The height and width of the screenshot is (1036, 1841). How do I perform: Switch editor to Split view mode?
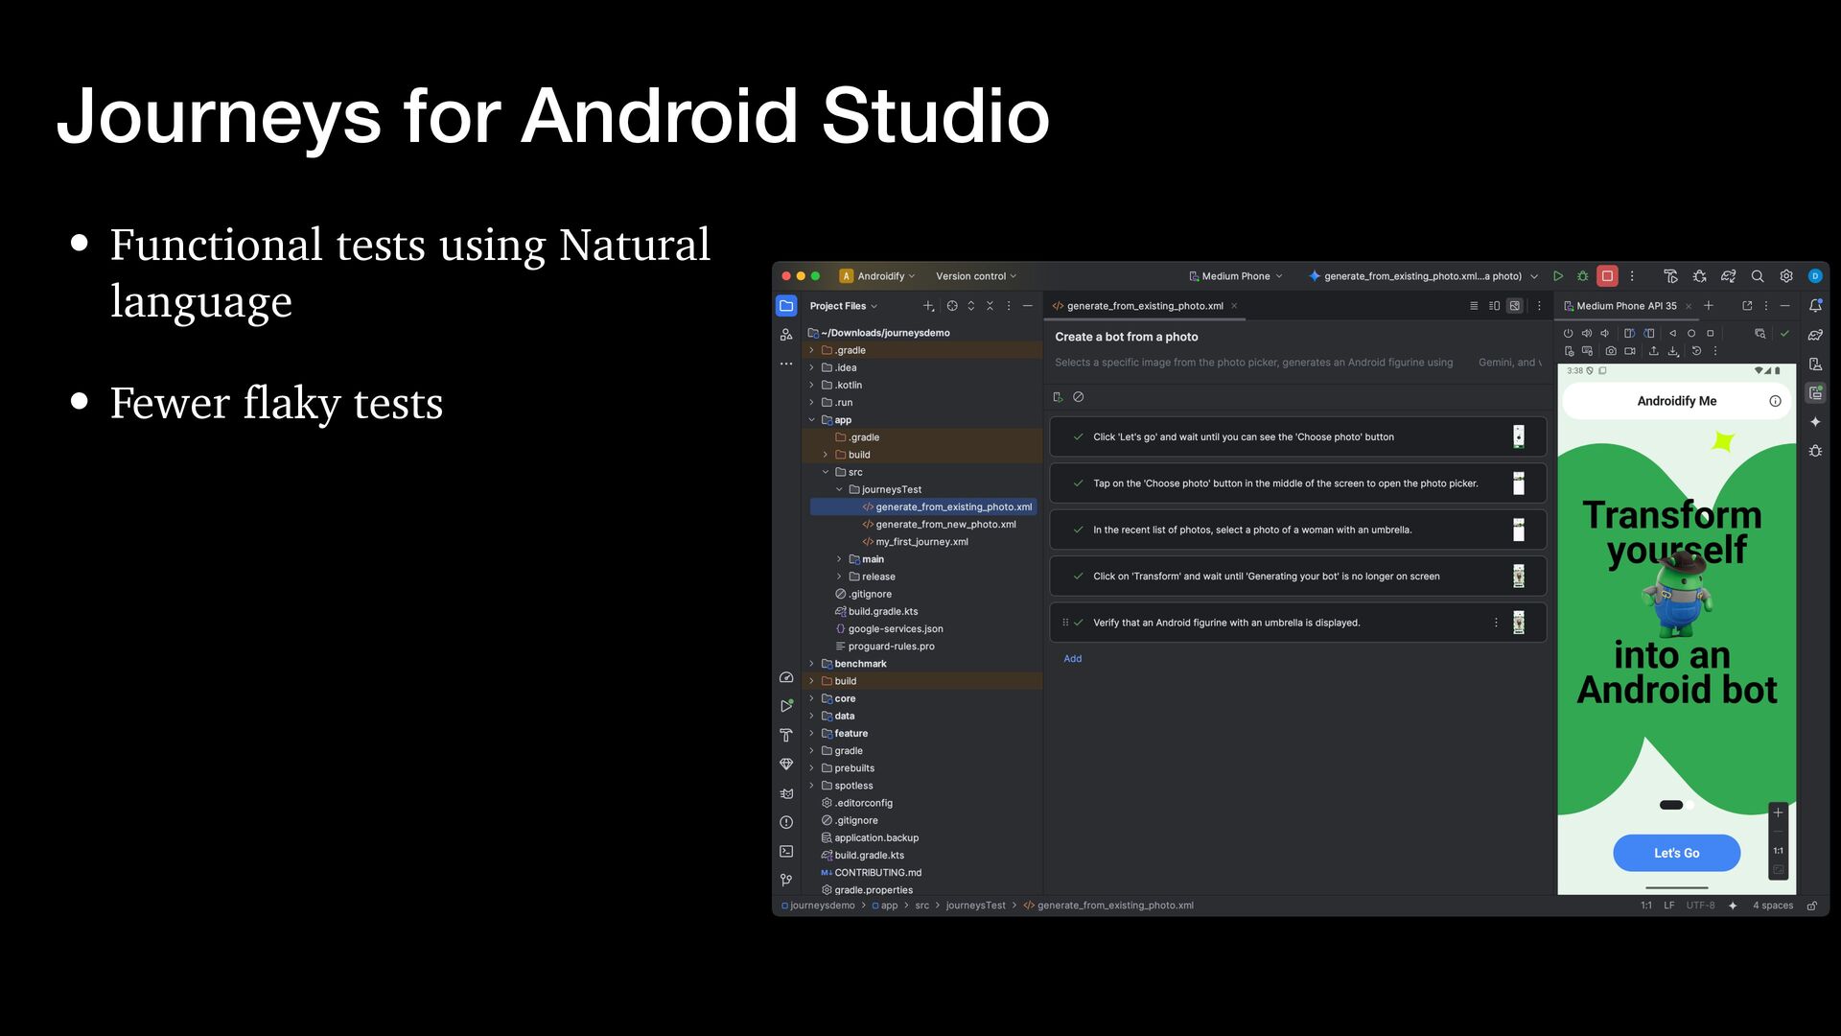tap(1494, 306)
